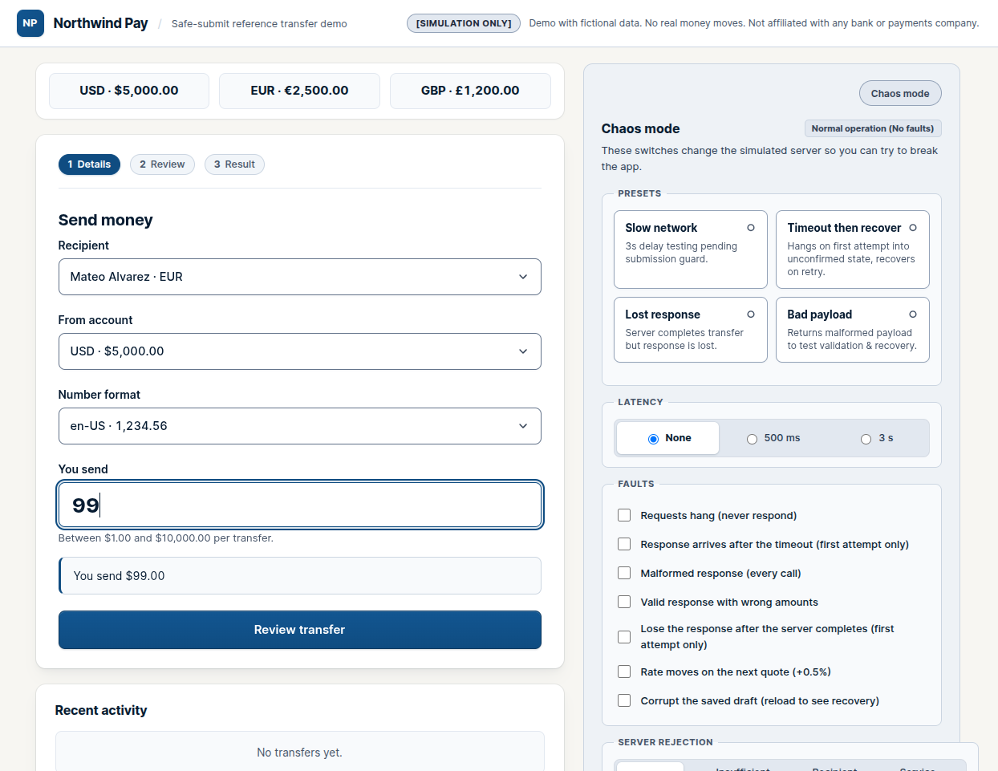
Task: Click the Review transfer button
Action: pyautogui.click(x=299, y=630)
